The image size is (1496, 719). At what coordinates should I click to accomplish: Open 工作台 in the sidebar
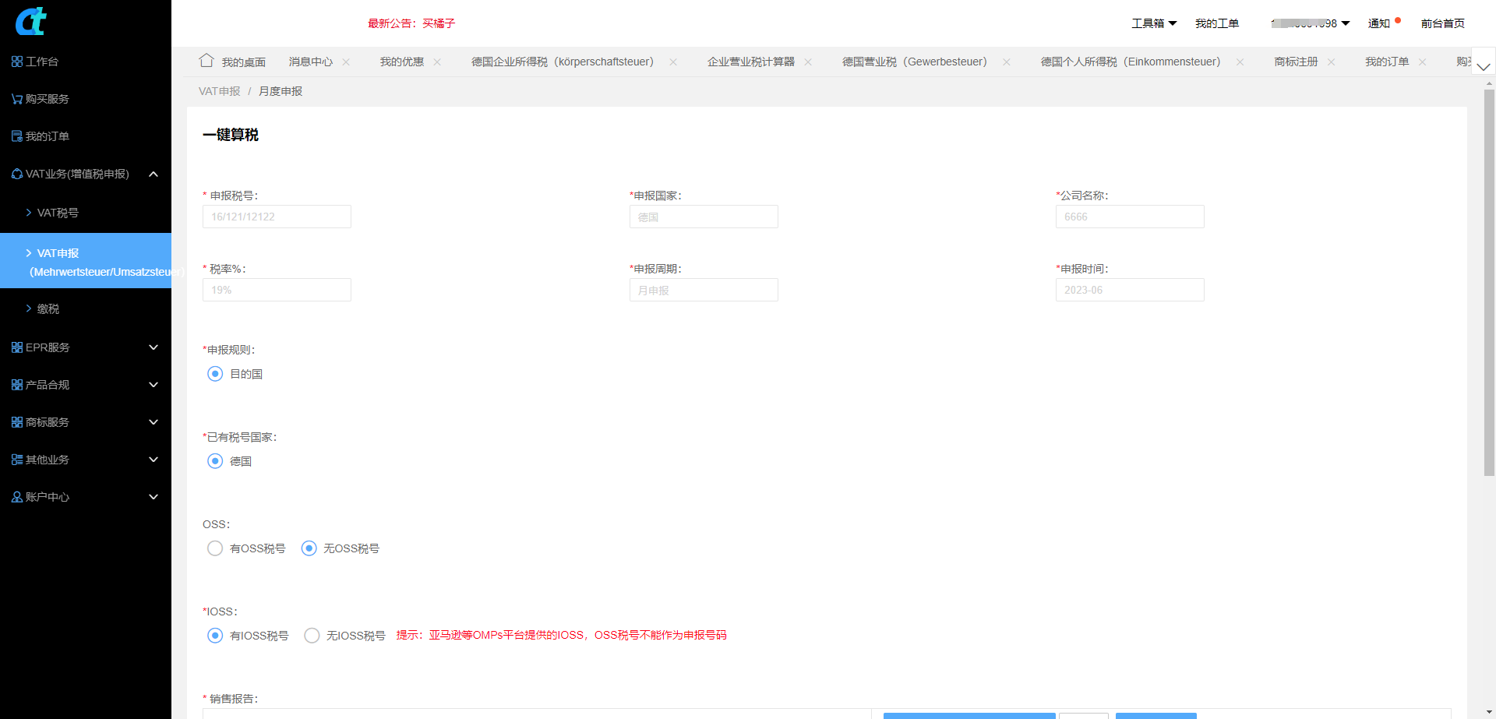click(x=86, y=62)
